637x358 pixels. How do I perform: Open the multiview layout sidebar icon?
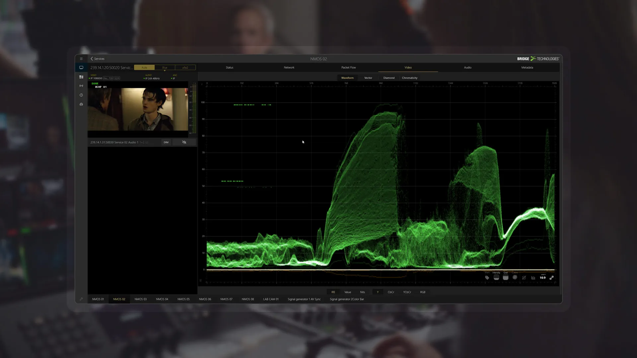coord(81,77)
